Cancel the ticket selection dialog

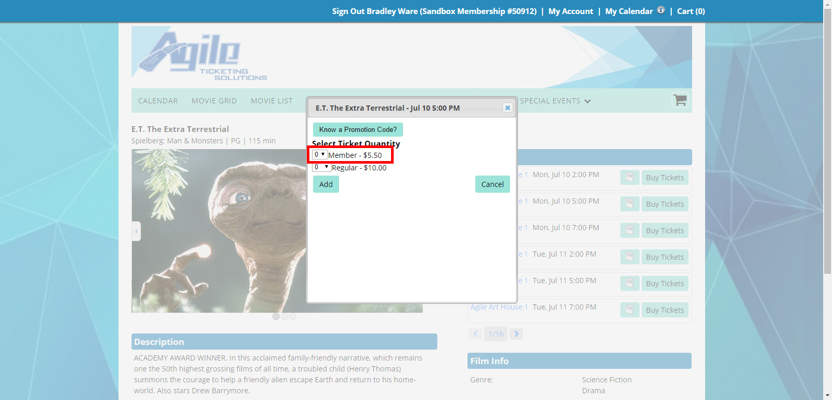[492, 184]
